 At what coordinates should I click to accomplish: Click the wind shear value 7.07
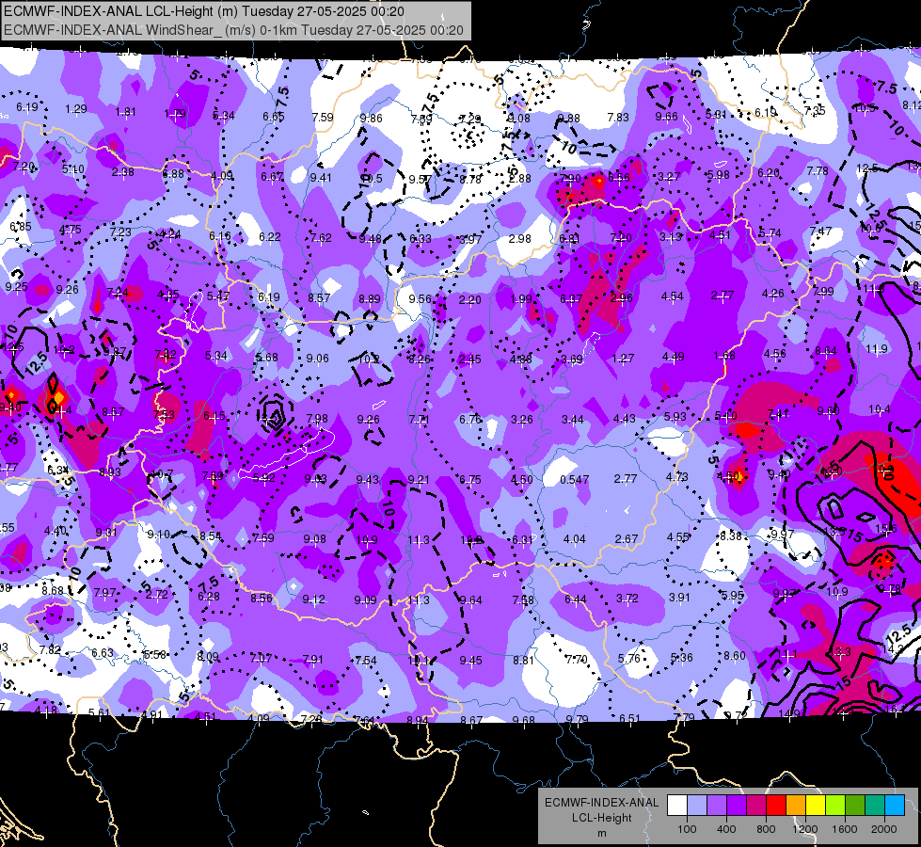(x=262, y=659)
